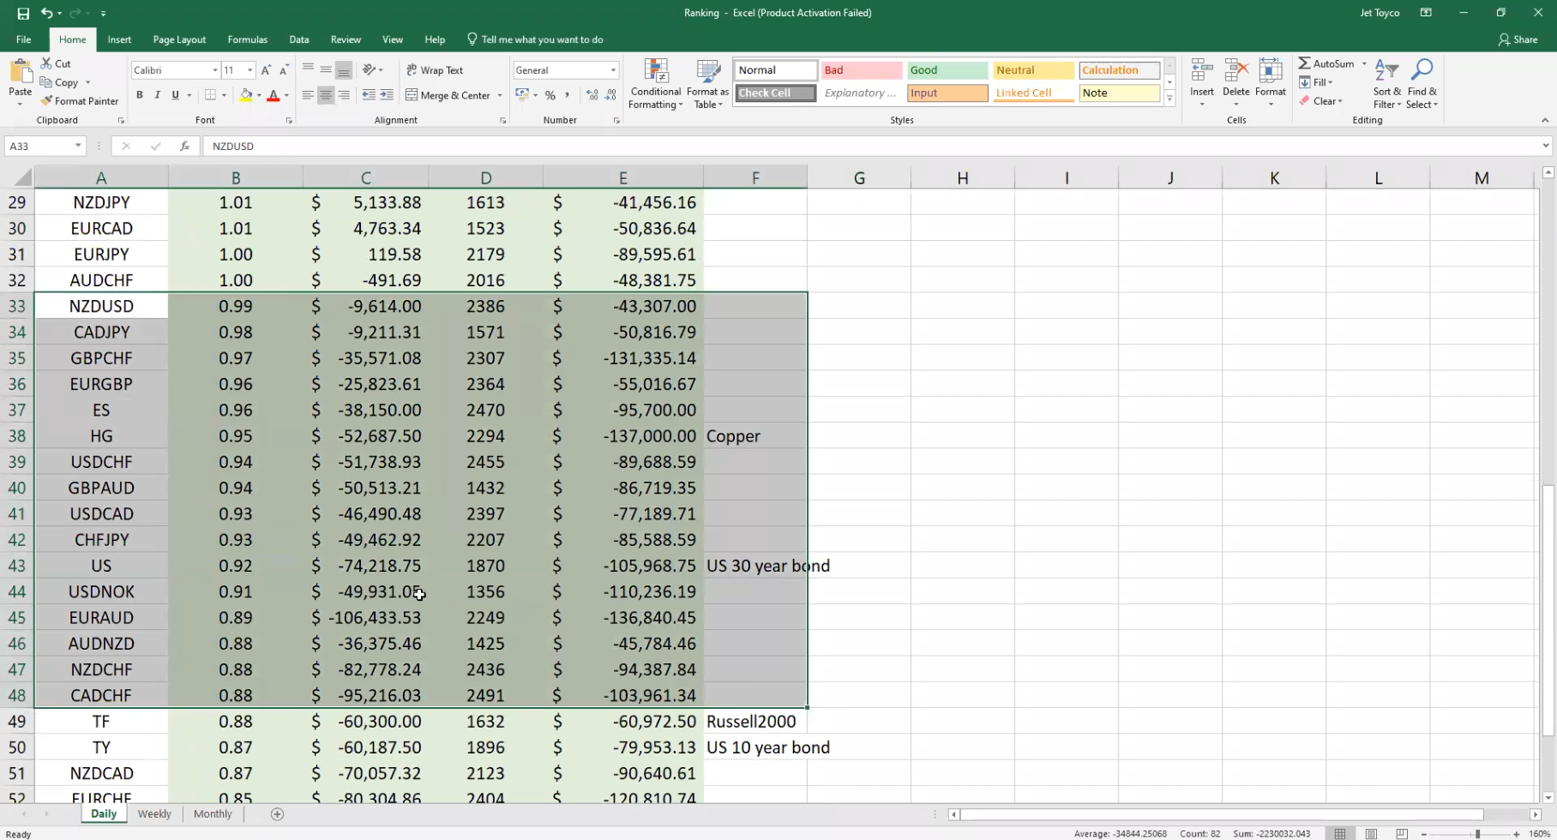The image size is (1557, 840).
Task: Click Increase Decimal icon
Action: point(592,95)
